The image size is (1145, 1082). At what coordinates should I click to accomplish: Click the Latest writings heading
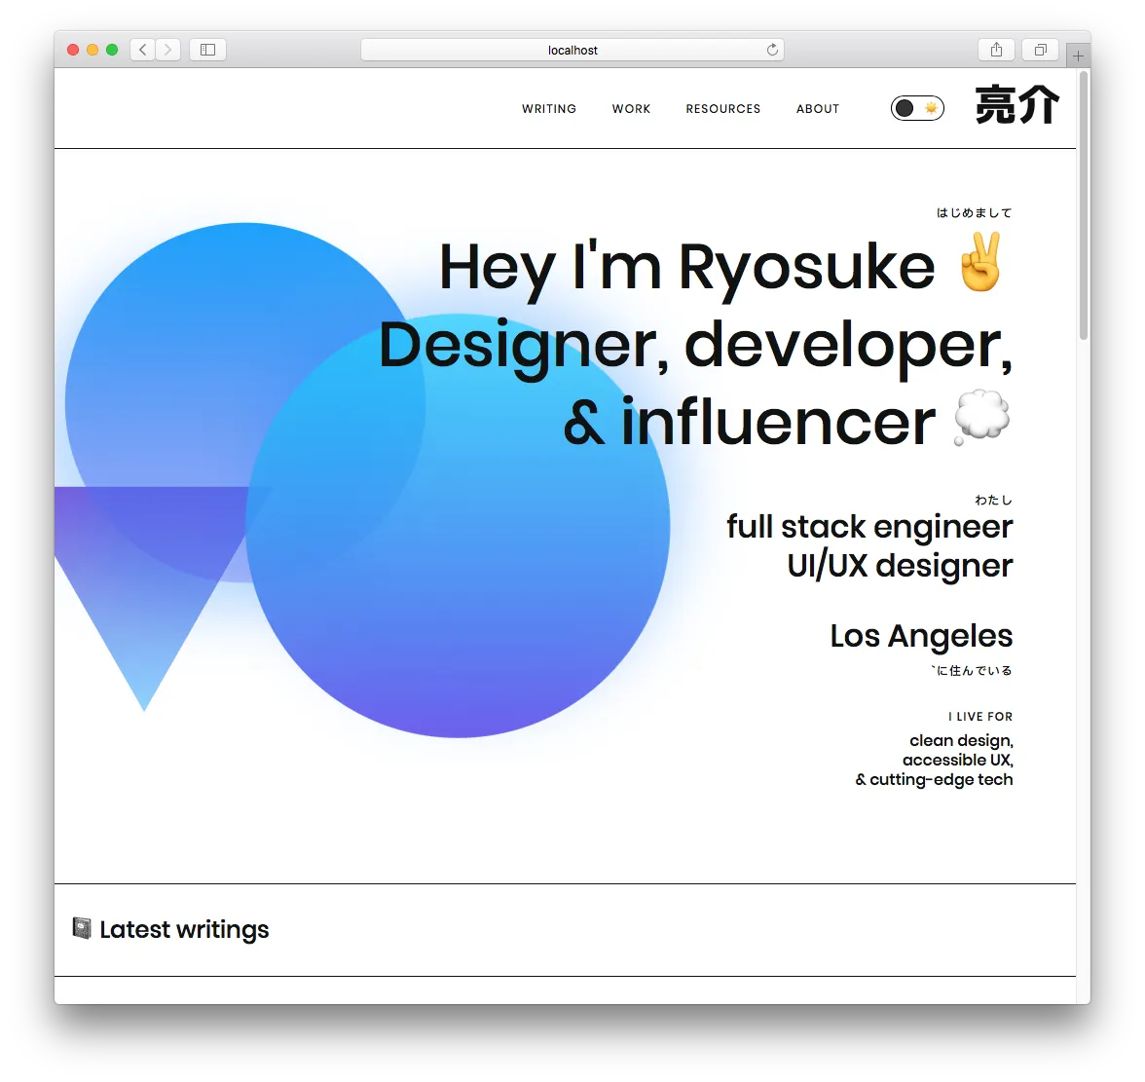coord(184,928)
